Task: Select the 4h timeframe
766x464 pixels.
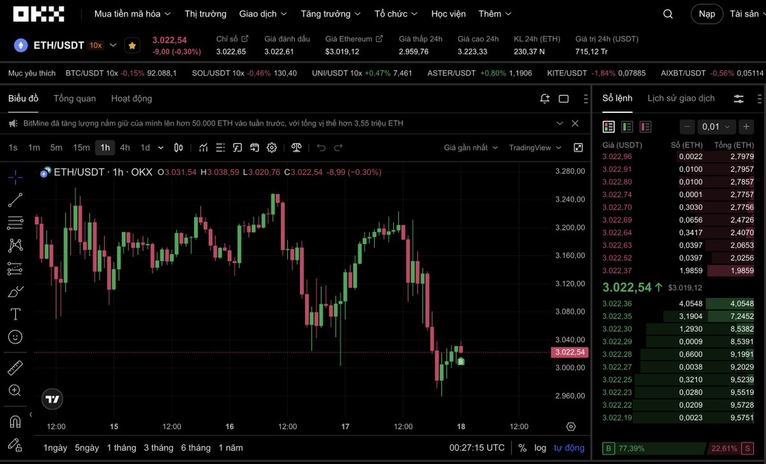Action: pyautogui.click(x=125, y=147)
